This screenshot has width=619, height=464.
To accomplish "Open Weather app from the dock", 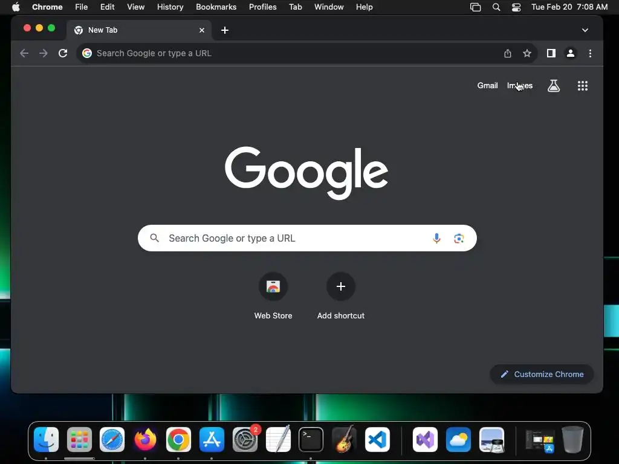I will coord(458,440).
